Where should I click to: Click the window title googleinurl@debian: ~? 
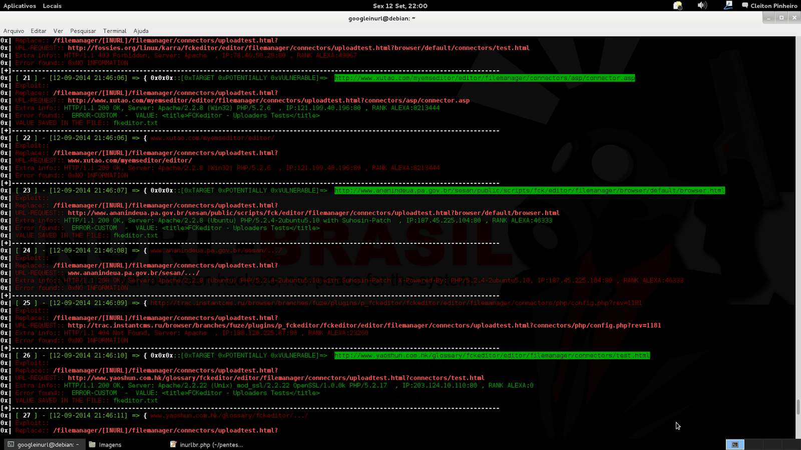click(x=382, y=18)
